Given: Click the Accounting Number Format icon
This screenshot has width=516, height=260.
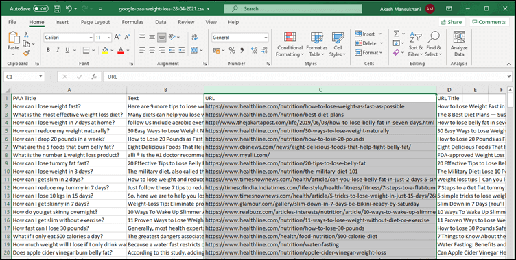Looking at the screenshot, I should tap(216, 50).
